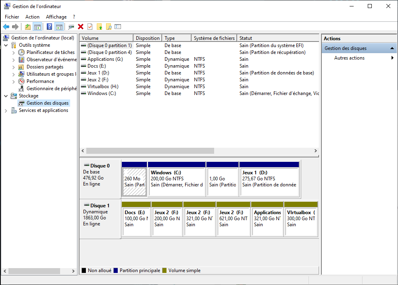The image size is (398, 285).
Task: Toggle the Action pane show/hide button
Action: coord(59,27)
